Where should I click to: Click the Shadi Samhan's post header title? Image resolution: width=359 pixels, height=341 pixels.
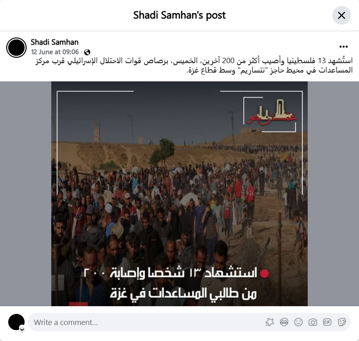click(179, 15)
